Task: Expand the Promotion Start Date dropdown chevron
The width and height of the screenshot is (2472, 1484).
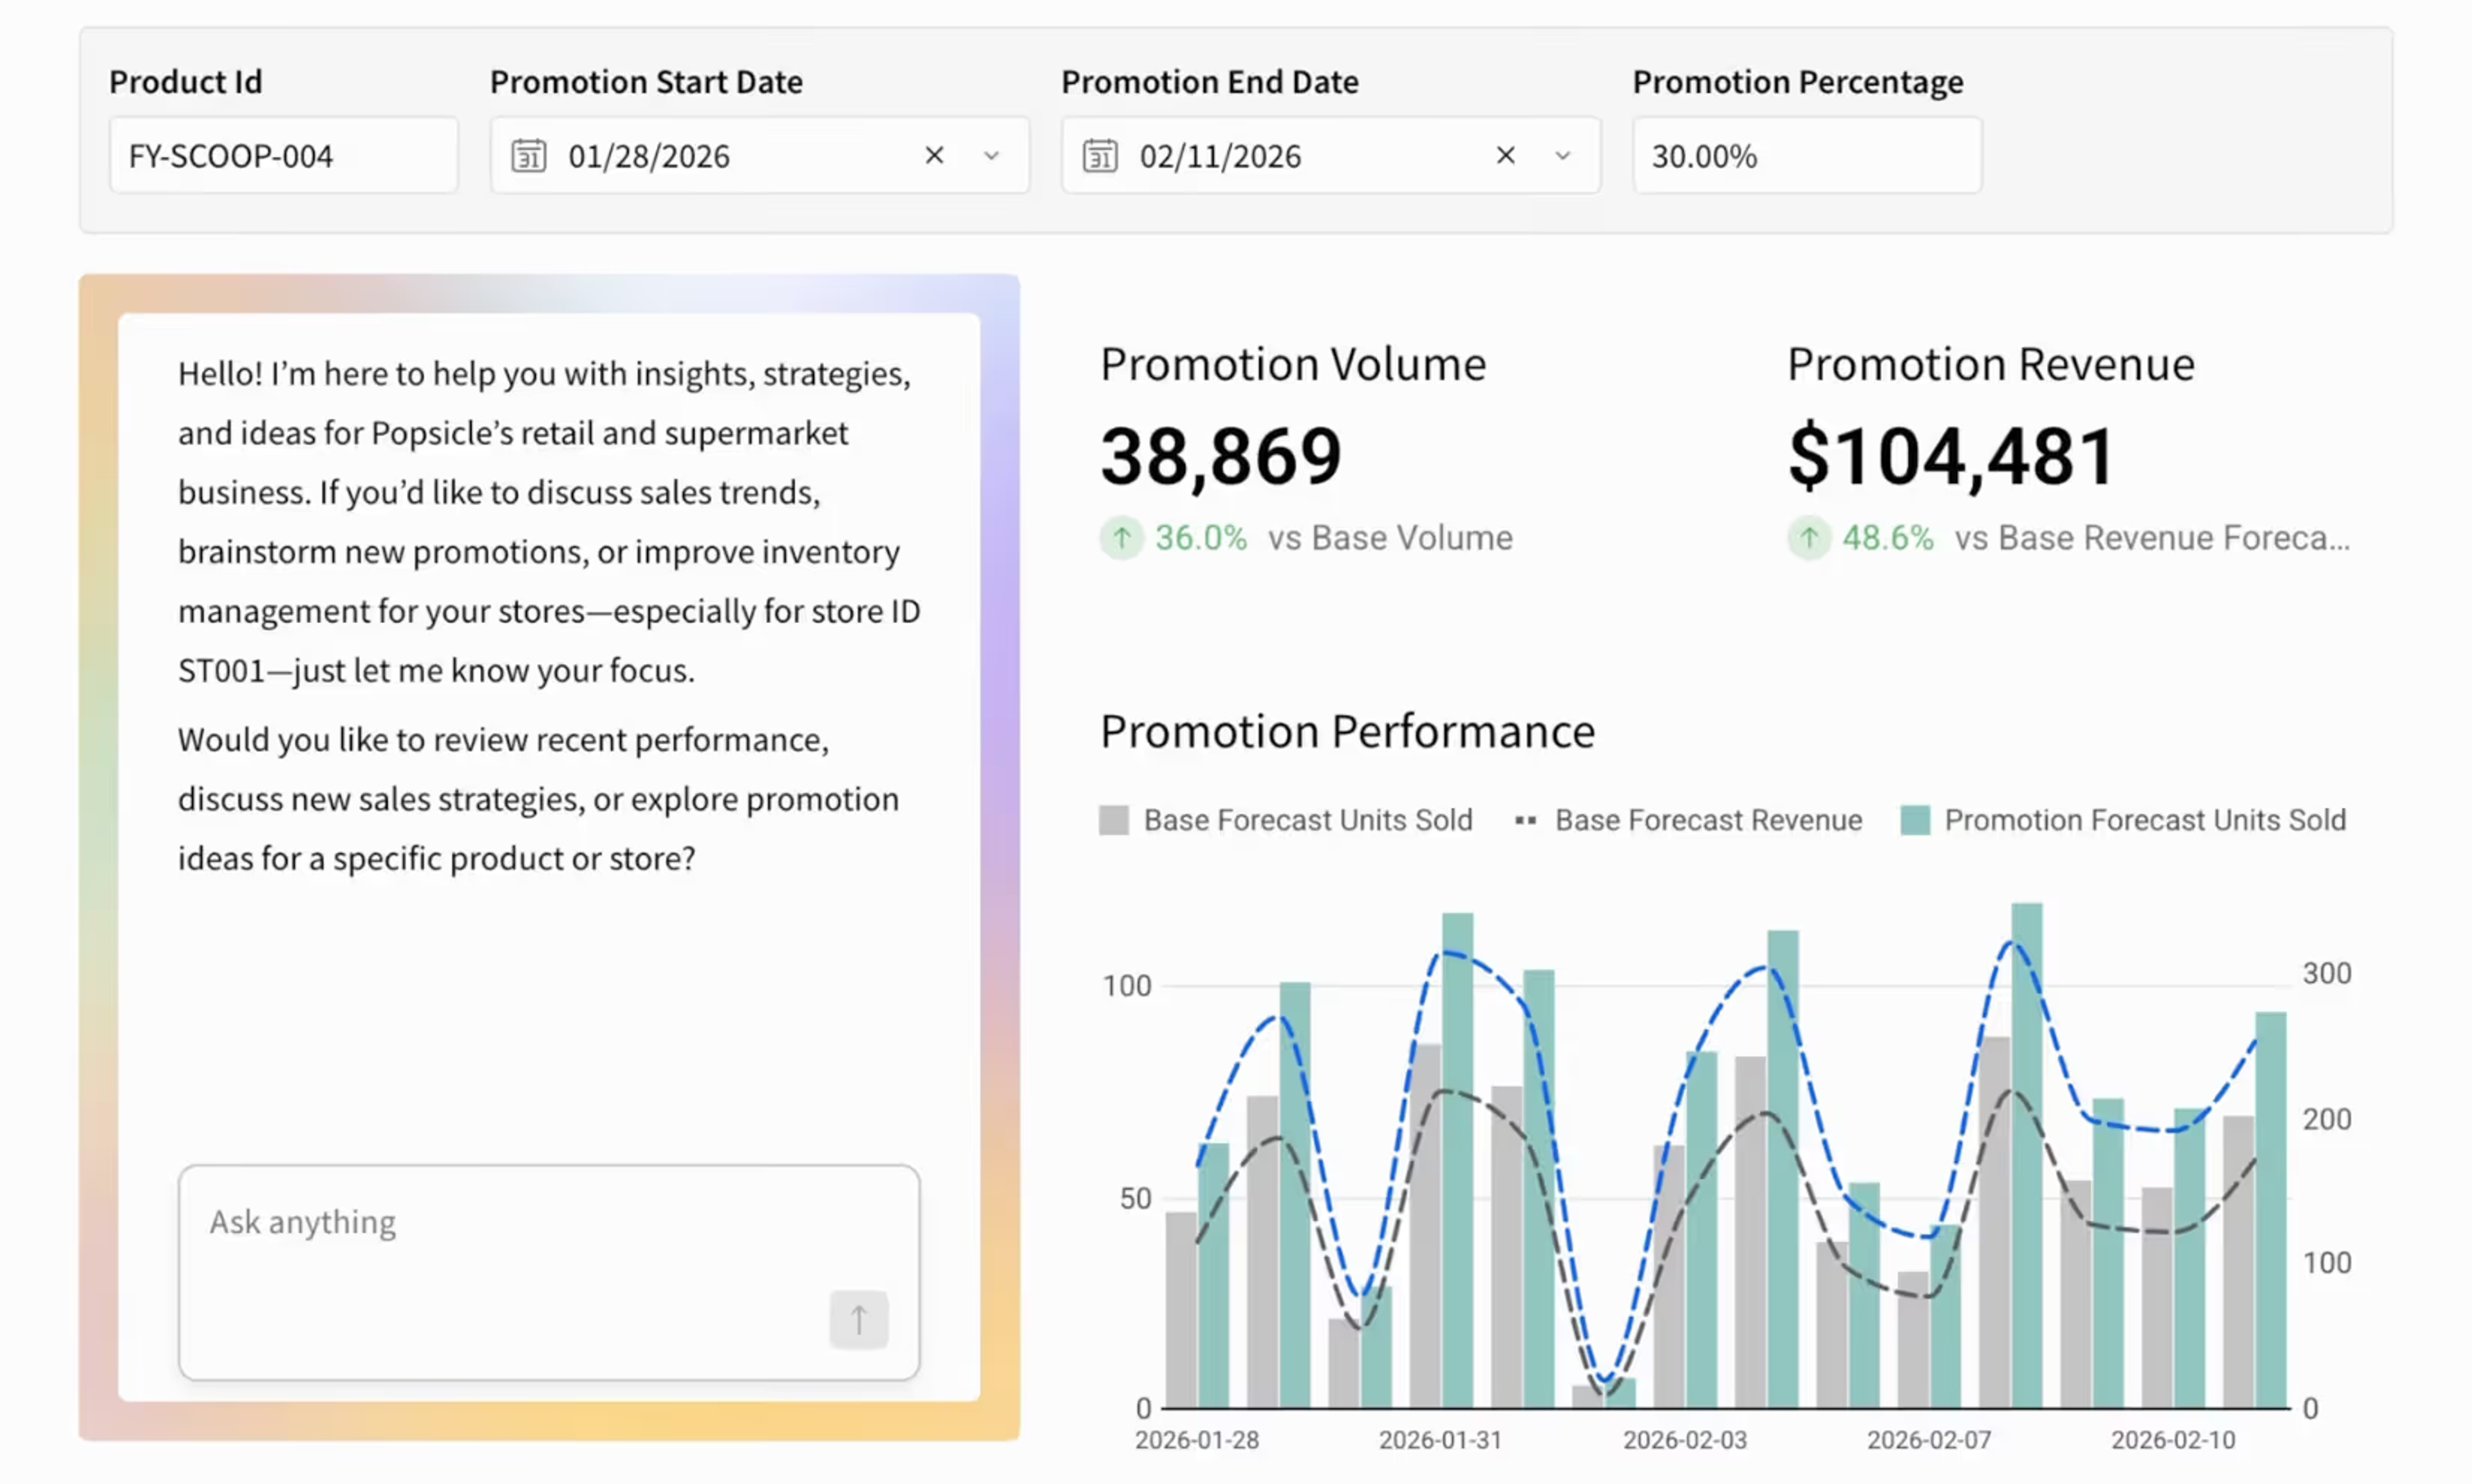Action: pos(991,156)
